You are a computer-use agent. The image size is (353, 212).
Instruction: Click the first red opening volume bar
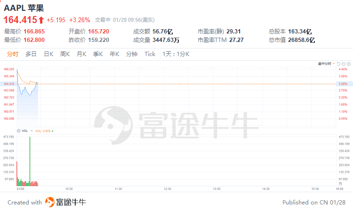point(17,174)
